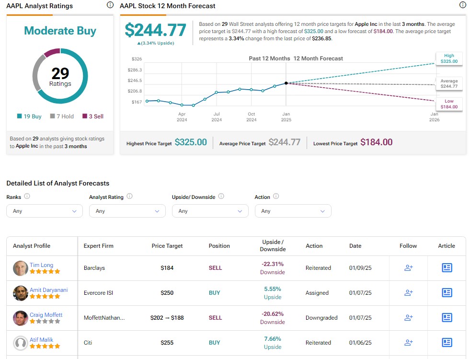Click the Date column header
The image size is (470, 359).
[355, 246]
